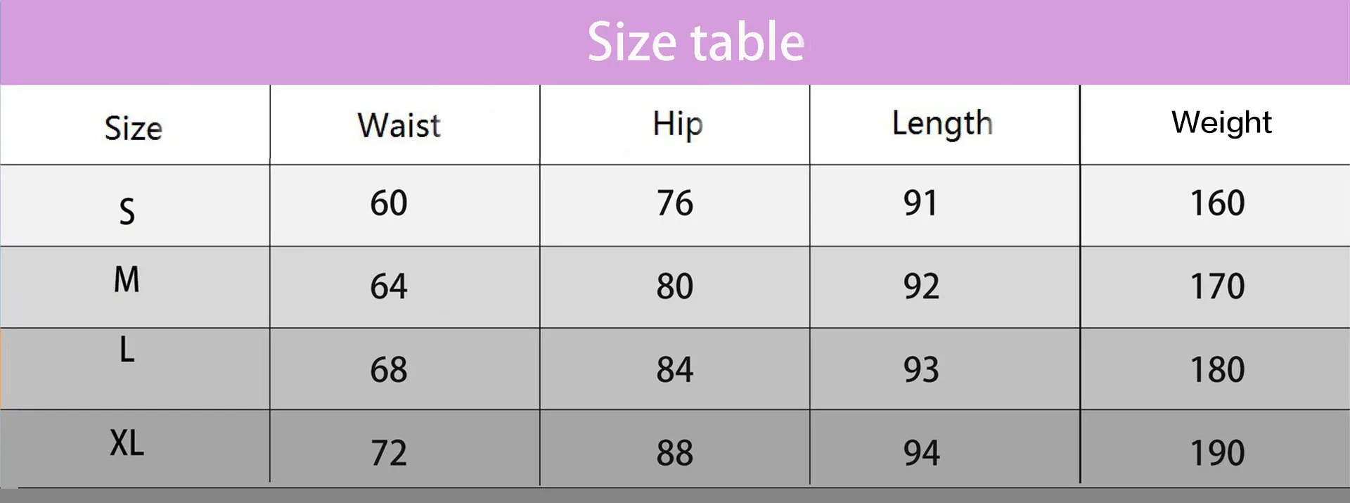Select the M size row label

pyautogui.click(x=127, y=279)
